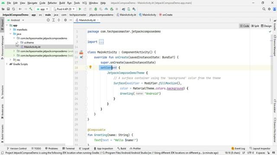Image resolution: width=277 pixels, height=155 pixels.
Task: Open the Version Control tool window
Action: pos(16,149)
